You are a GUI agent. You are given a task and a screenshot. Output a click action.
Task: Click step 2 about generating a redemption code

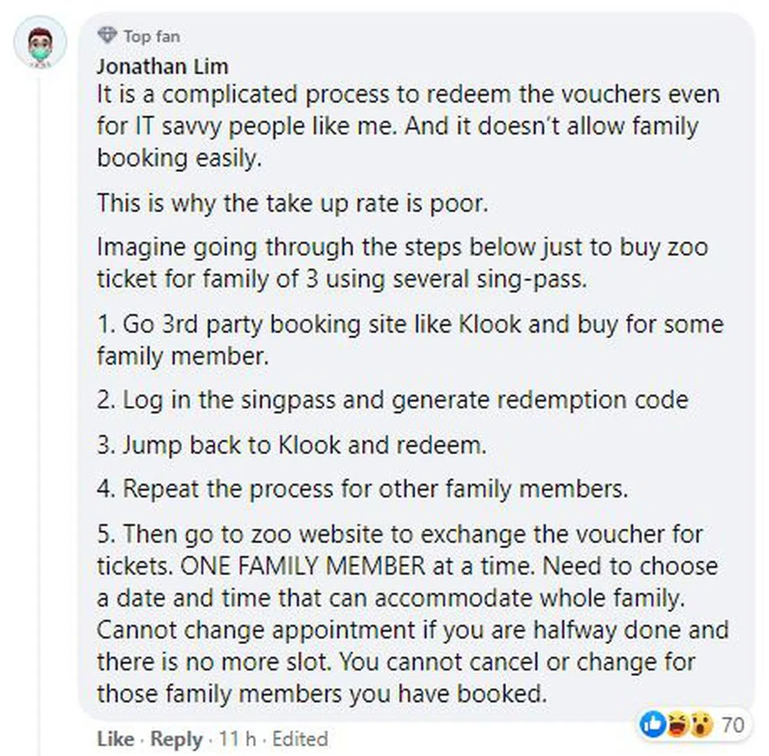[392, 400]
